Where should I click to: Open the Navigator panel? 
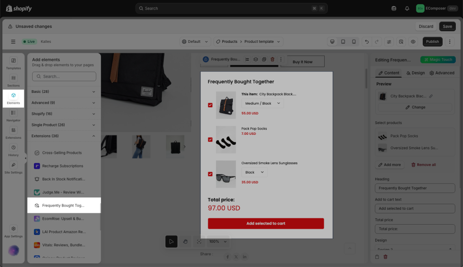click(x=14, y=115)
